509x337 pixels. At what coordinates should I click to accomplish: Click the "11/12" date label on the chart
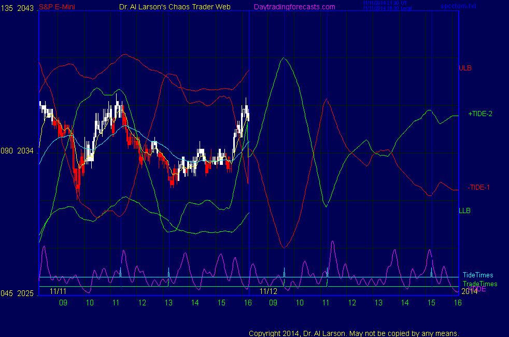click(268, 291)
